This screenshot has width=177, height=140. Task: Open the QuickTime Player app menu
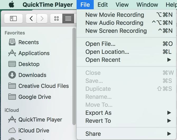(x=48, y=5)
